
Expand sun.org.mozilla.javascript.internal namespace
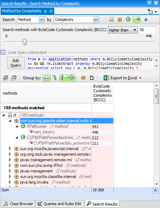10,149
